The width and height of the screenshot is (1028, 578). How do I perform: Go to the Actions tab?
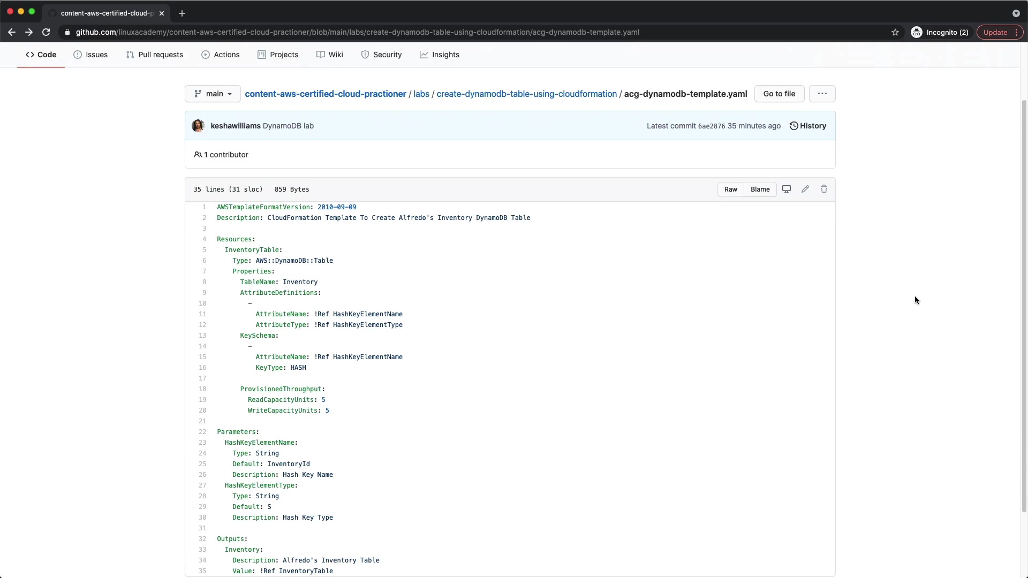(221, 55)
